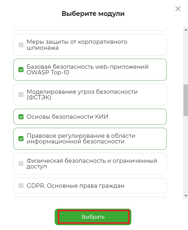Click the 'Моделирование угроз безопасности (ФСТЭК)' label text
This screenshot has width=188, height=230.
point(82,95)
